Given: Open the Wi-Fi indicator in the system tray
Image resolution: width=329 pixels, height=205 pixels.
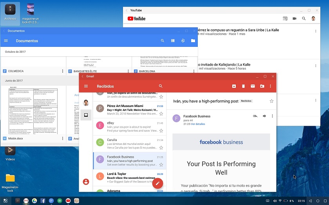Looking at the screenshot, I should (280, 201).
